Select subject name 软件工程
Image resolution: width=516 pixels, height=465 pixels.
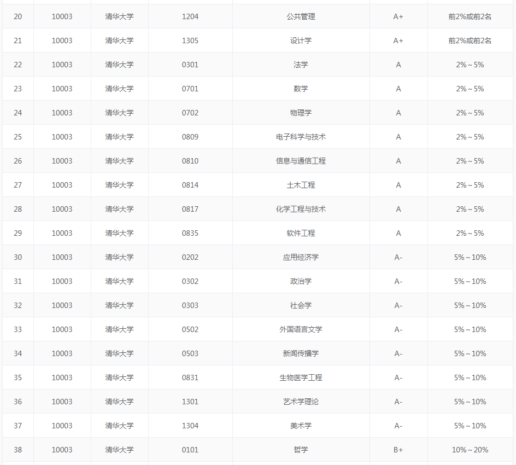tap(301, 233)
